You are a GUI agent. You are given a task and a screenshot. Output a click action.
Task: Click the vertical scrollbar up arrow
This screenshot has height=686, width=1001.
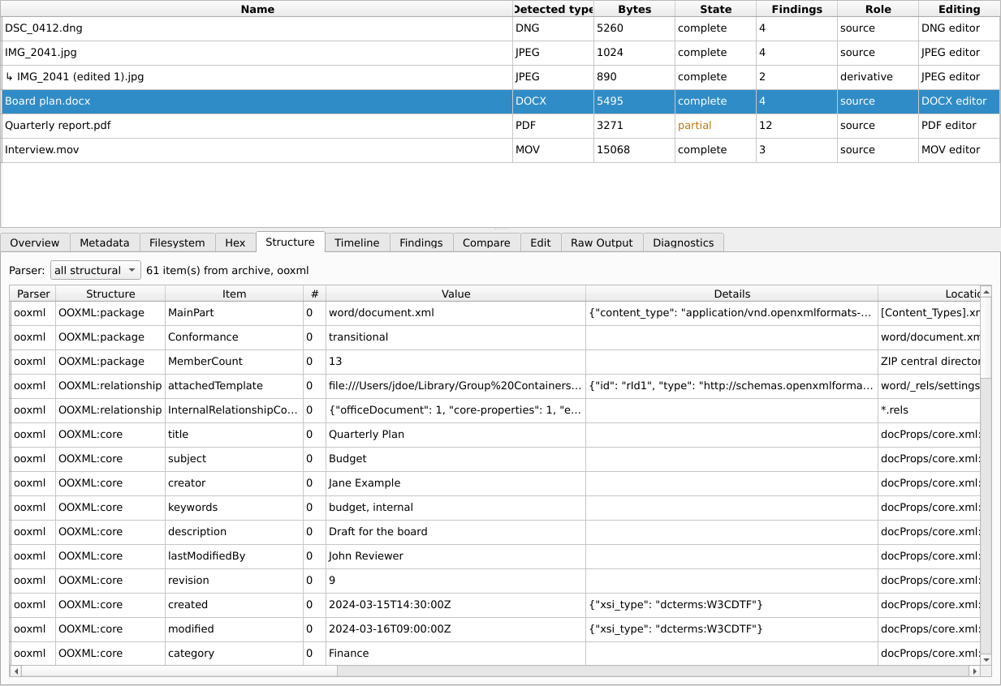986,292
